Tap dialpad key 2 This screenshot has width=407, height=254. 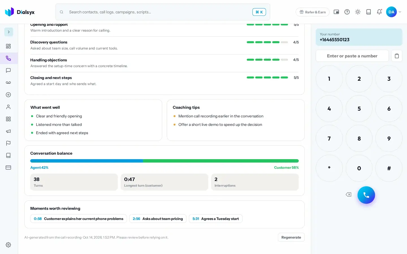pos(359,79)
